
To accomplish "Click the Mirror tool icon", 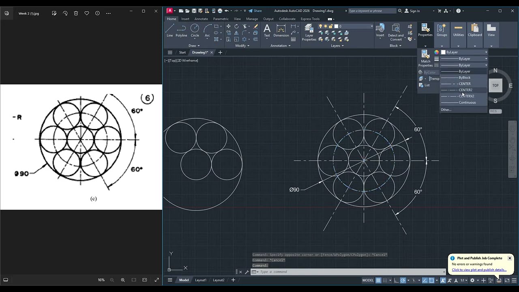I will coord(236,33).
